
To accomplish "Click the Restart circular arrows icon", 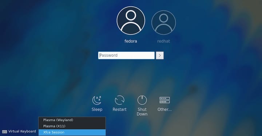I will [119, 100].
